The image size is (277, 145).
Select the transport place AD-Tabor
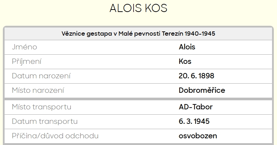(196, 107)
